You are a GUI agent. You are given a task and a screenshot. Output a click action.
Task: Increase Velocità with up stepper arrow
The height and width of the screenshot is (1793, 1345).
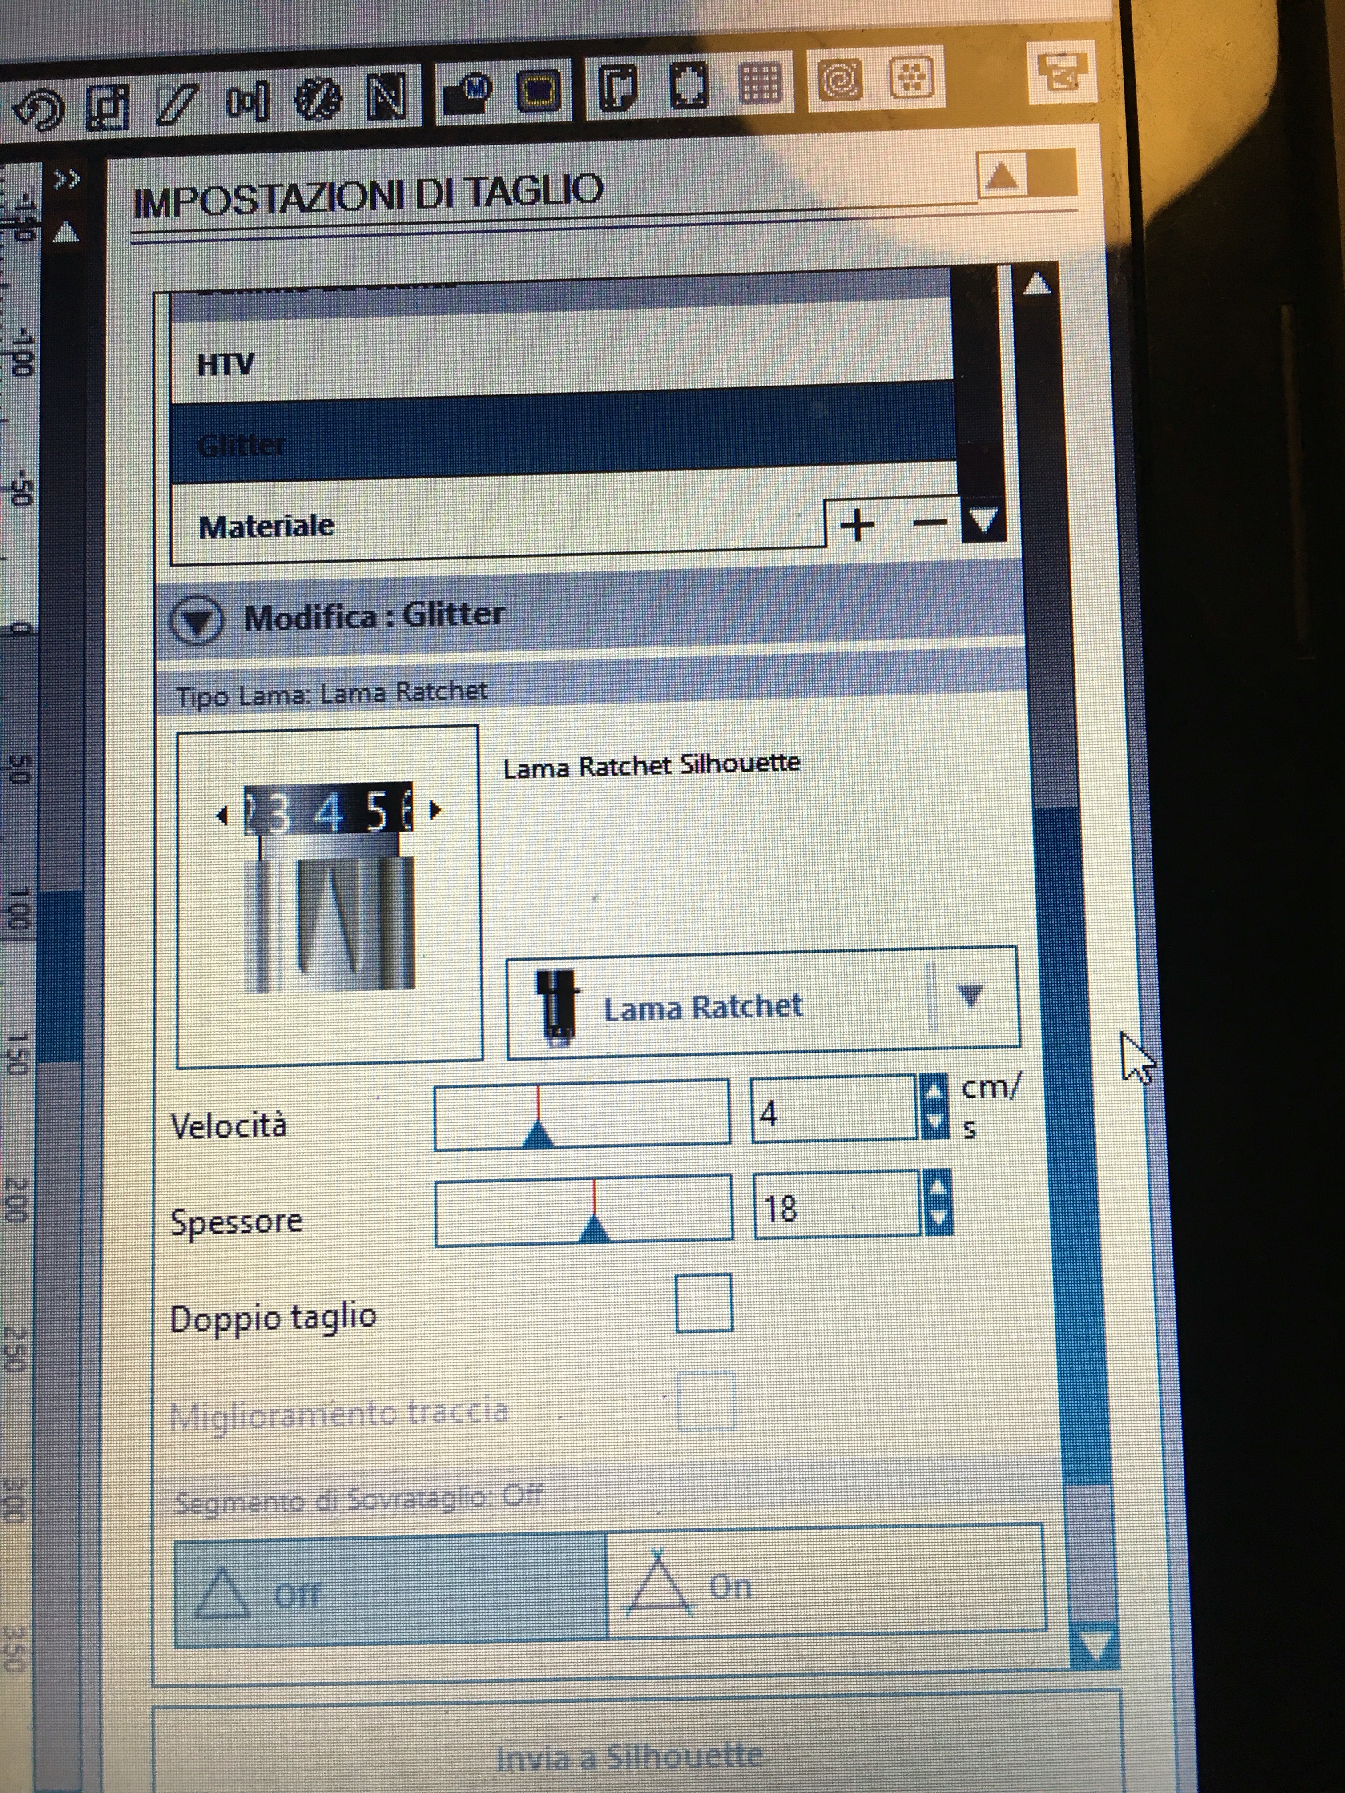934,1092
